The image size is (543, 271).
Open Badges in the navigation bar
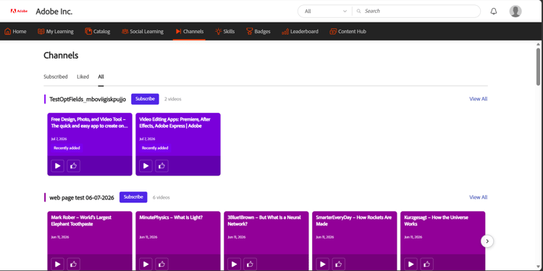258,32
